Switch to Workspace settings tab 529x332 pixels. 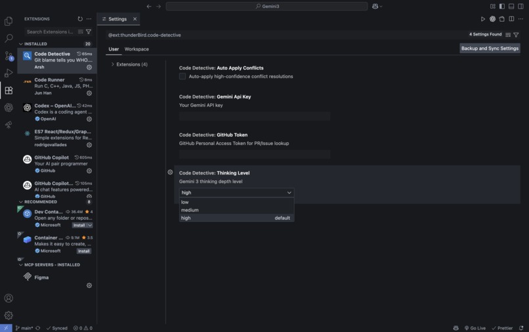137,49
